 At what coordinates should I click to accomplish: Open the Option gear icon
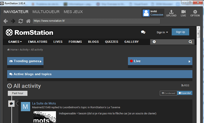pyautogui.click(x=195, y=13)
